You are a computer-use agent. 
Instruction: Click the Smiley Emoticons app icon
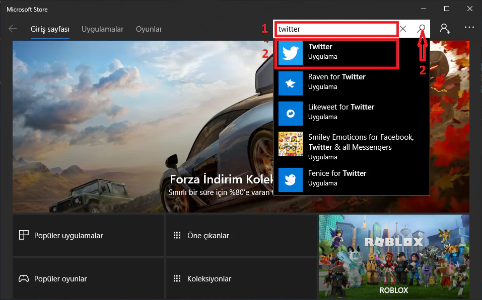tap(291, 144)
